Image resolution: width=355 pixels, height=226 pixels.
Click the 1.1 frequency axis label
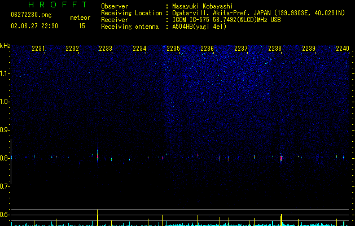tap(5, 73)
